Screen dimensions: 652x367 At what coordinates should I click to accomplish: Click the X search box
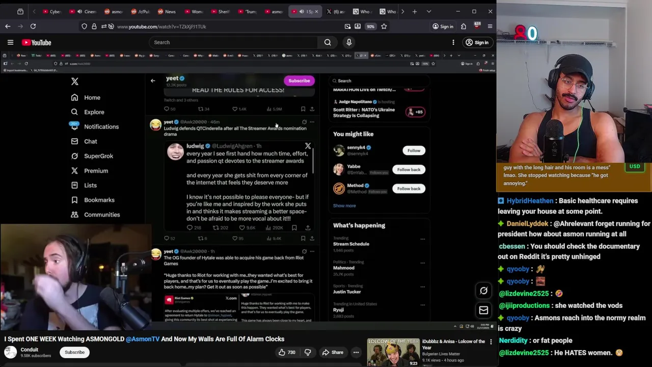pos(379,81)
